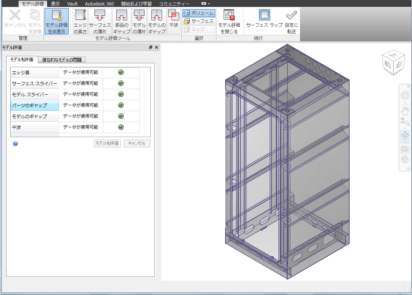
Task: Click the 3D cabinet model in viewport
Action: click(287, 161)
